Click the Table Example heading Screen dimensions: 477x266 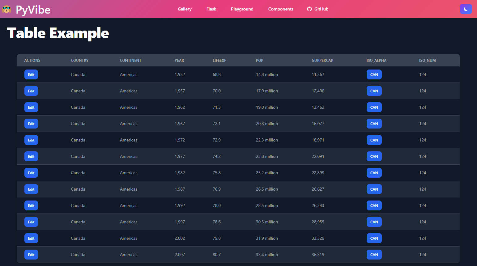coord(58,33)
